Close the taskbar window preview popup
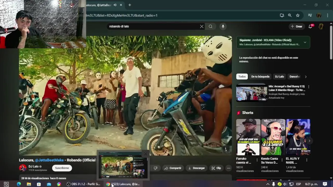Viewport: 333px width, 187px height. 146,154
